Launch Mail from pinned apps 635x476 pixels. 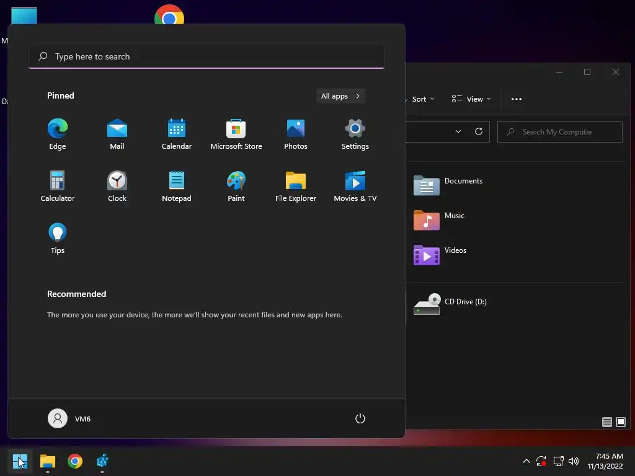tap(117, 134)
